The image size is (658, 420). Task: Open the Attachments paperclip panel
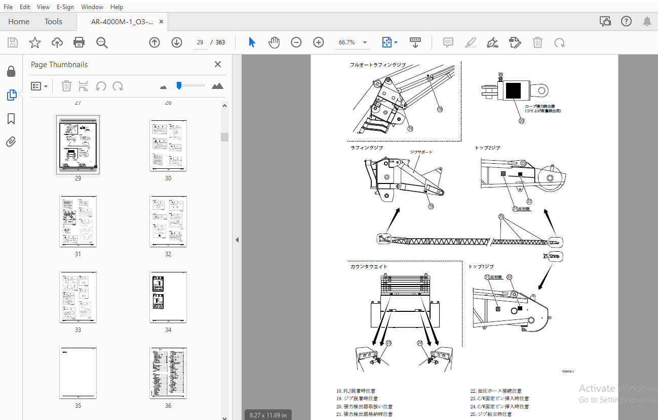pos(11,142)
